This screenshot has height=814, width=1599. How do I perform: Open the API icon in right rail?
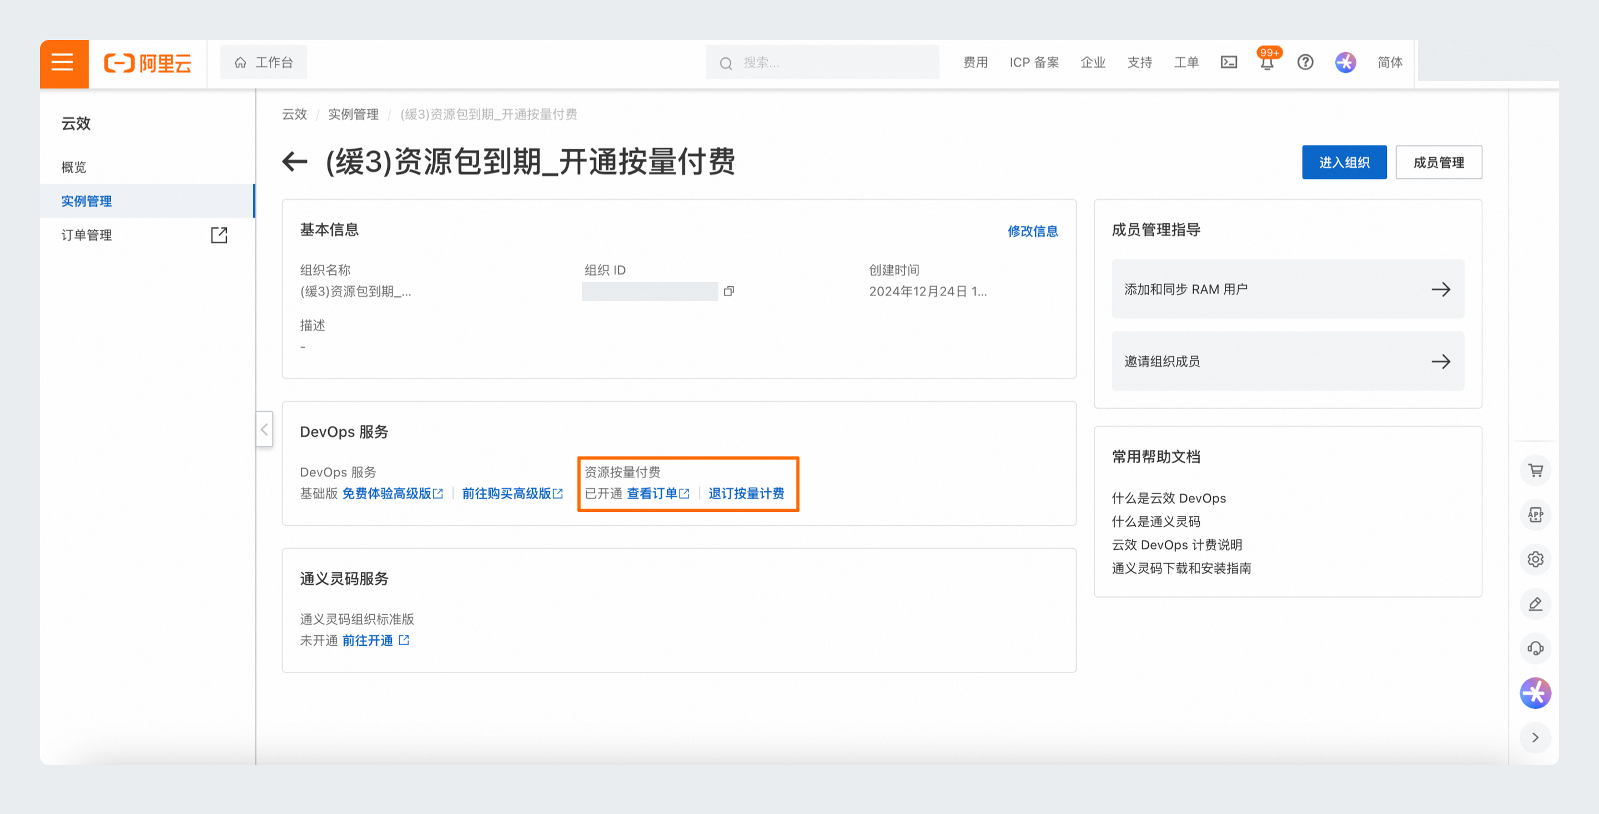(x=1535, y=515)
